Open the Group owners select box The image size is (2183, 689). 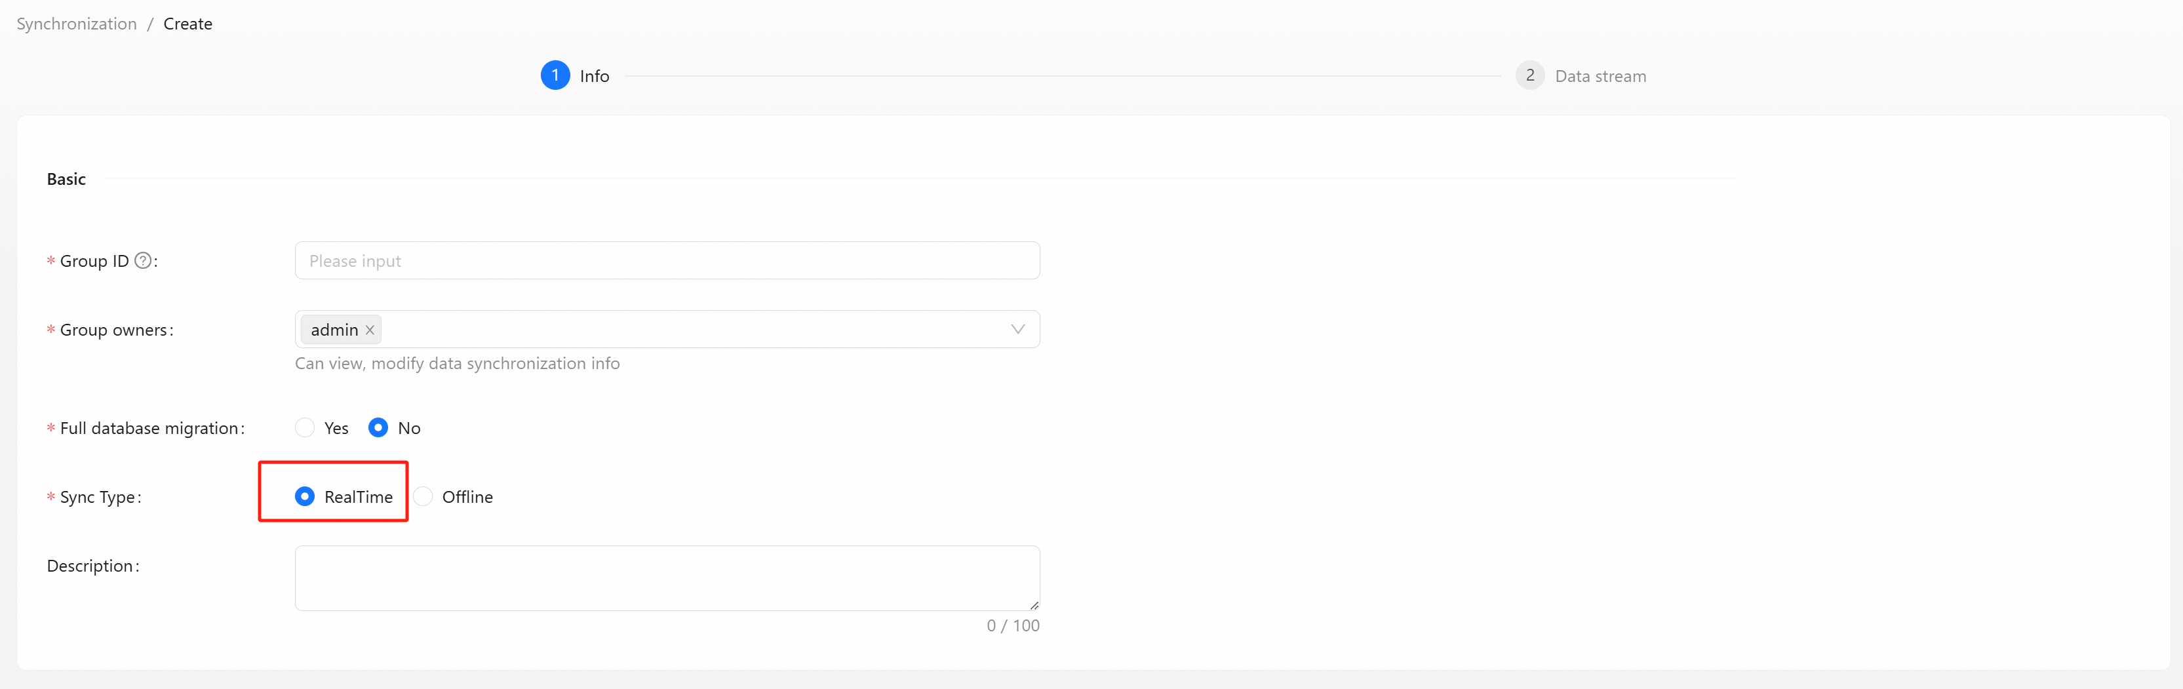[678, 329]
